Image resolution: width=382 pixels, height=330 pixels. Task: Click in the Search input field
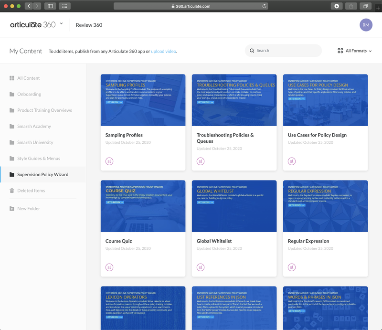286,51
